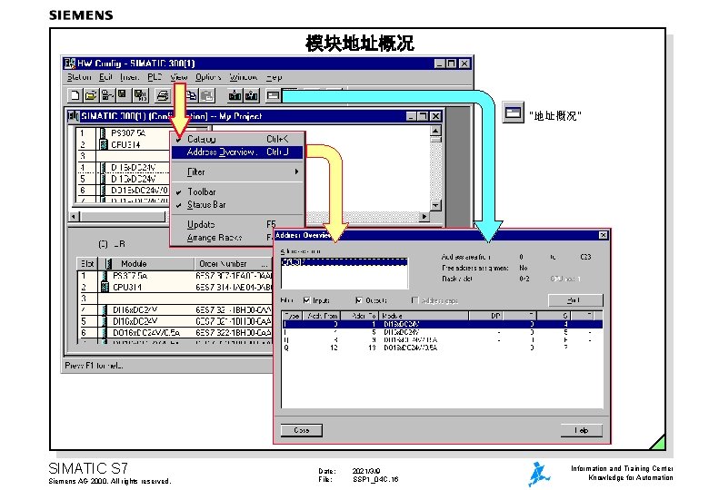The image size is (709, 490).
Task: Open the Station menu
Action: (80, 77)
